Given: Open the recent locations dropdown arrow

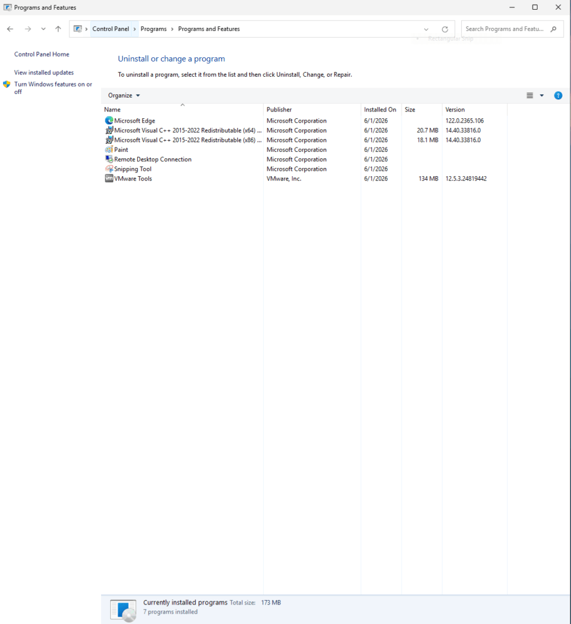Looking at the screenshot, I should (x=43, y=29).
